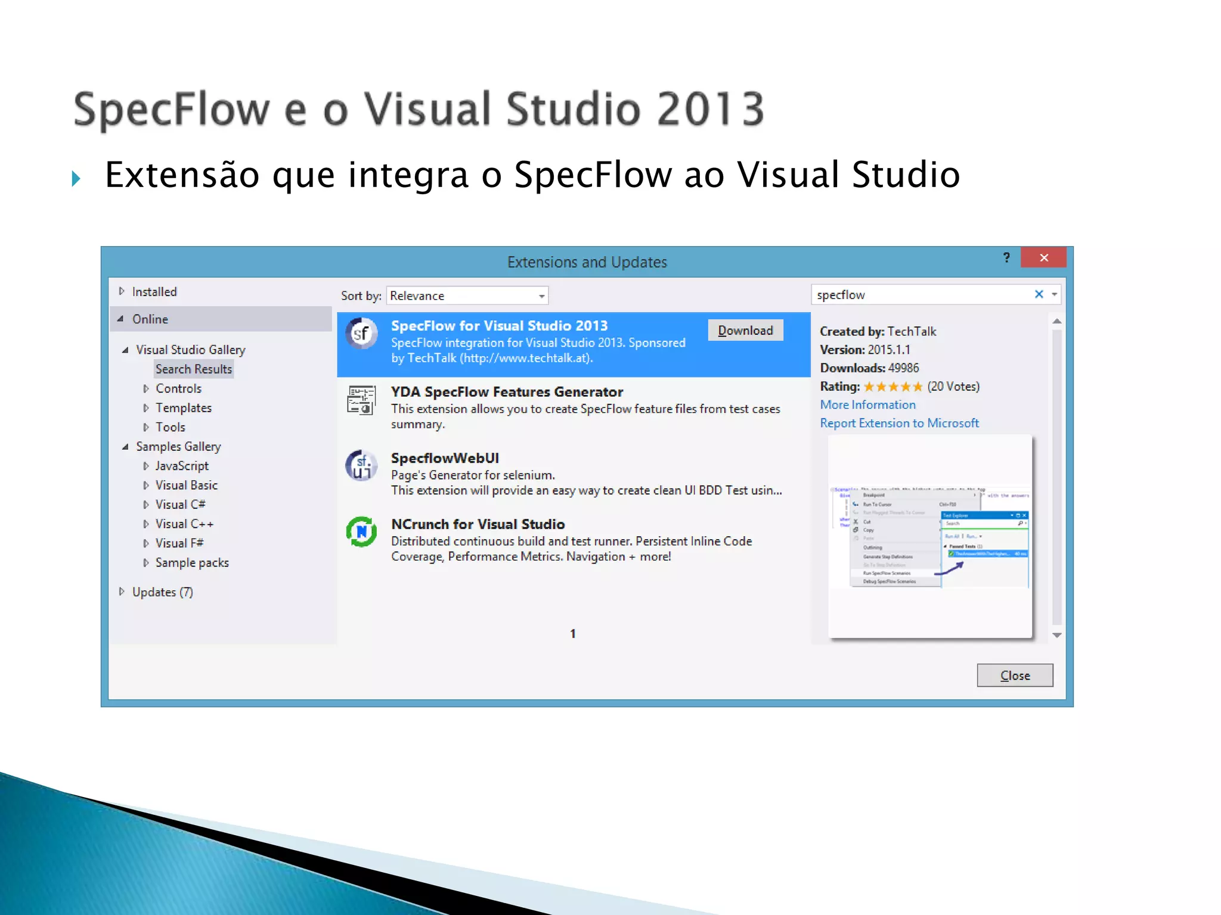
Task: Download SpecFlow for Visual Studio 2013
Action: coord(745,330)
